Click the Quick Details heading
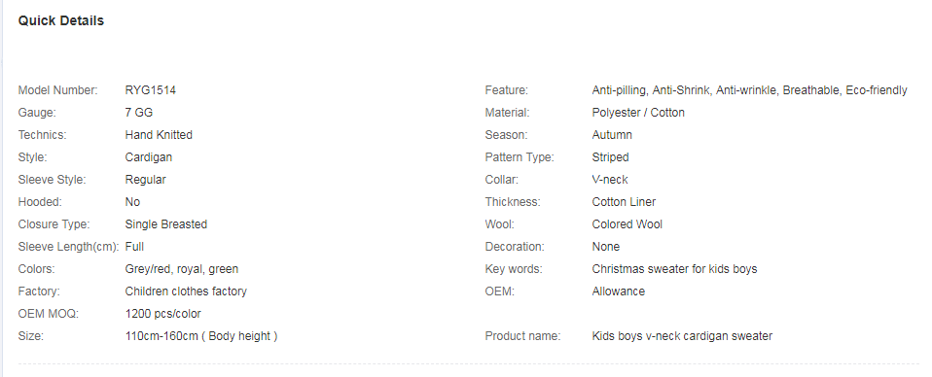This screenshot has width=932, height=377. click(x=60, y=20)
